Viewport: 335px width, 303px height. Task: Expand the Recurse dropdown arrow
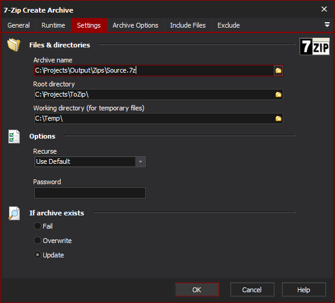[x=140, y=161]
